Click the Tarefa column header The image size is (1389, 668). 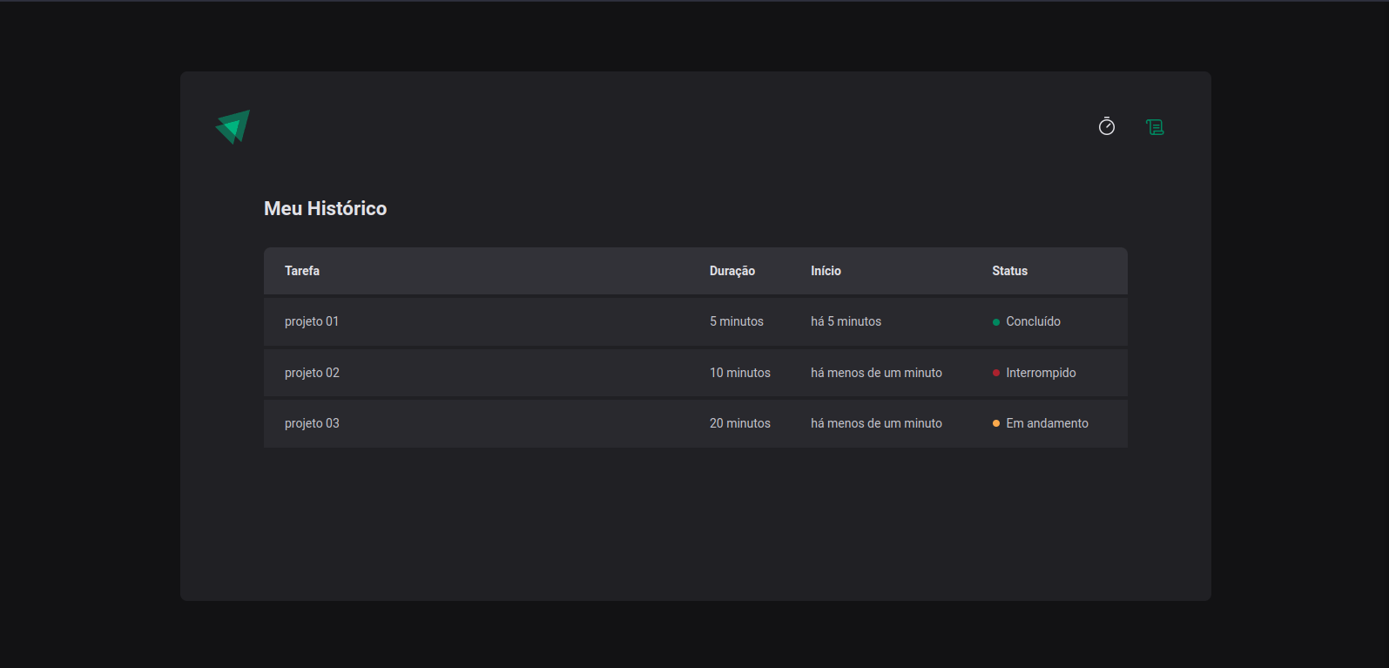tap(302, 271)
